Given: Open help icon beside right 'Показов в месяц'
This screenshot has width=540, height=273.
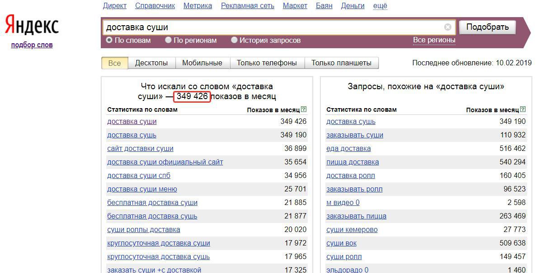Looking at the screenshot, I should pos(523,109).
